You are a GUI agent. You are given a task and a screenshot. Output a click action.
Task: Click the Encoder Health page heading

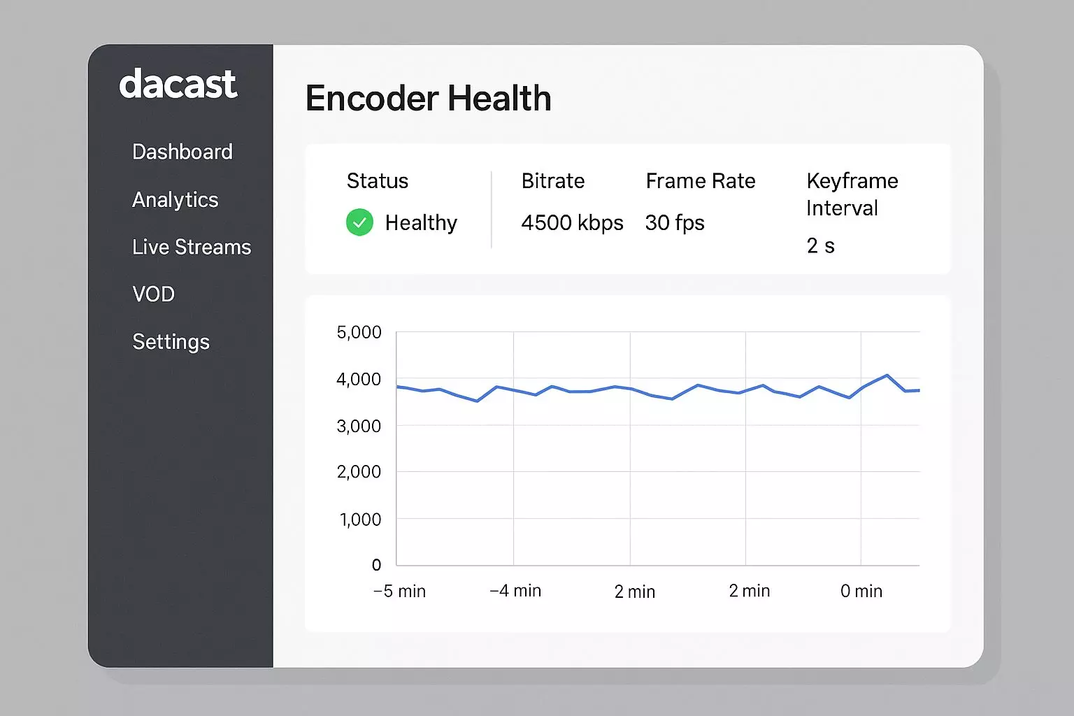pos(428,99)
